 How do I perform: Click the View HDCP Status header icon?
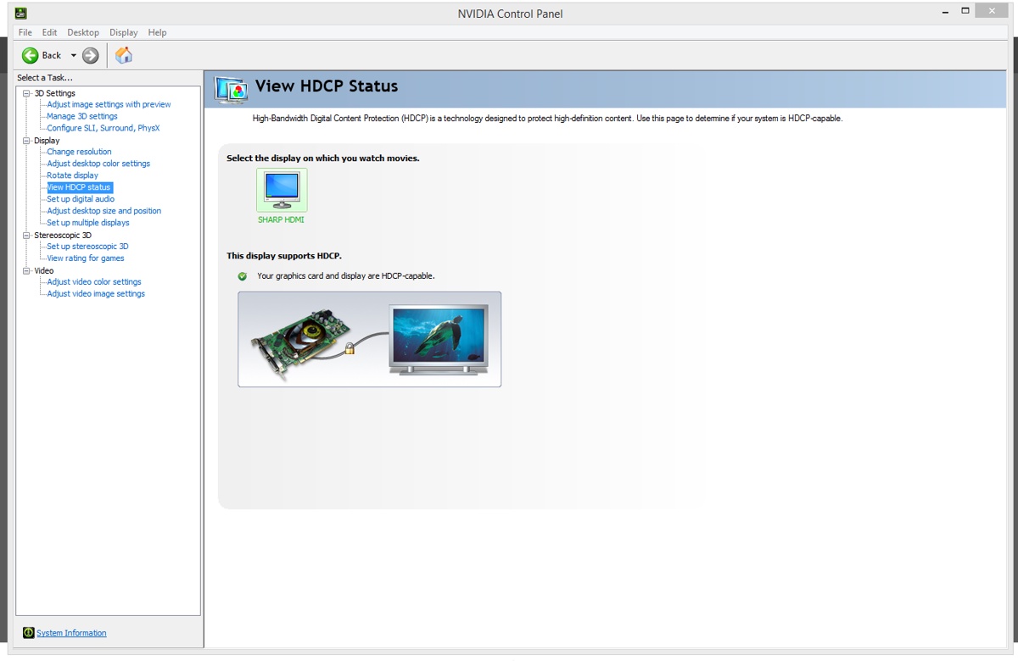tap(231, 88)
